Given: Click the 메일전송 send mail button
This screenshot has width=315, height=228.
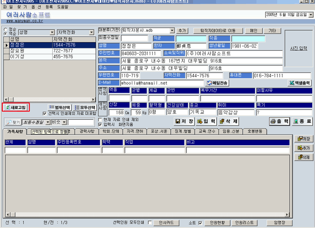Looking at the screenshot, I should point(217,83).
